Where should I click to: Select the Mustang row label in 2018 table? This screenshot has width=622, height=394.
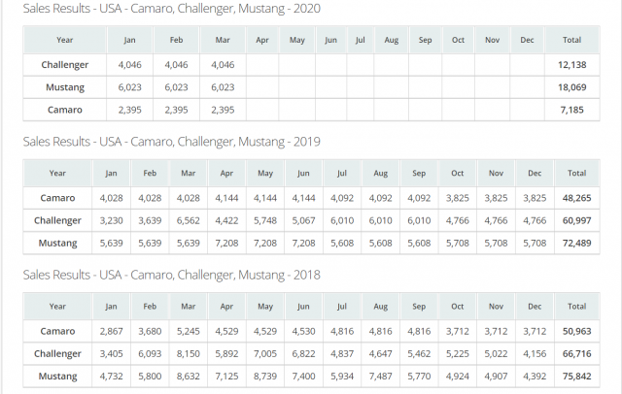(x=58, y=376)
